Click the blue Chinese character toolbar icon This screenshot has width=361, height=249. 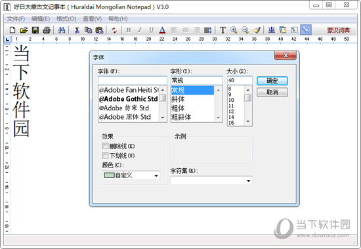point(272,30)
